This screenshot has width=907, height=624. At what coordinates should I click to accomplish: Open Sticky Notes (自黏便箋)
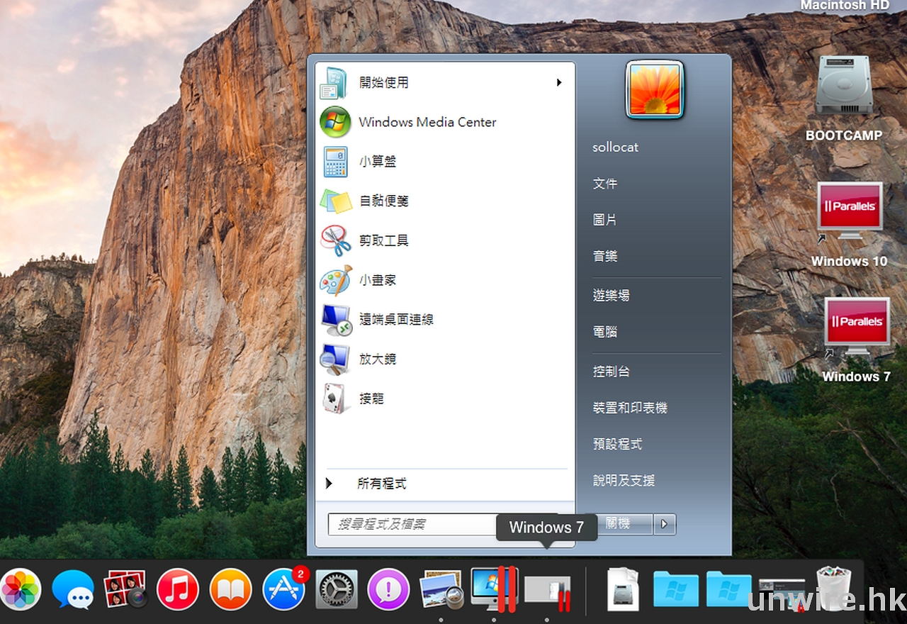[x=383, y=201]
